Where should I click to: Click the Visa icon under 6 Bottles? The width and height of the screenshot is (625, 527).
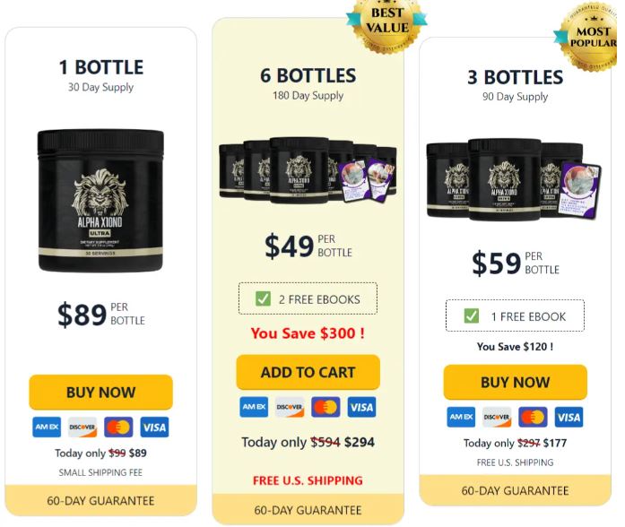361,407
